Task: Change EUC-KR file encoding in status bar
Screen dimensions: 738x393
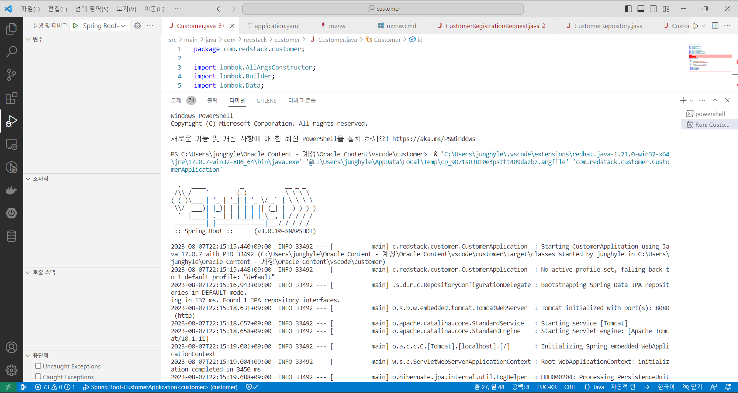Action: coord(547,387)
